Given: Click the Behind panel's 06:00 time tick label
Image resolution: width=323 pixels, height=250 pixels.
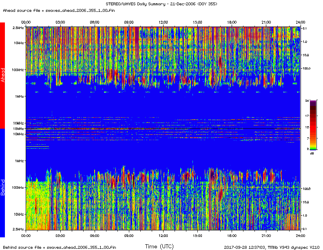Looking at the screenshot, I should 95,236.
